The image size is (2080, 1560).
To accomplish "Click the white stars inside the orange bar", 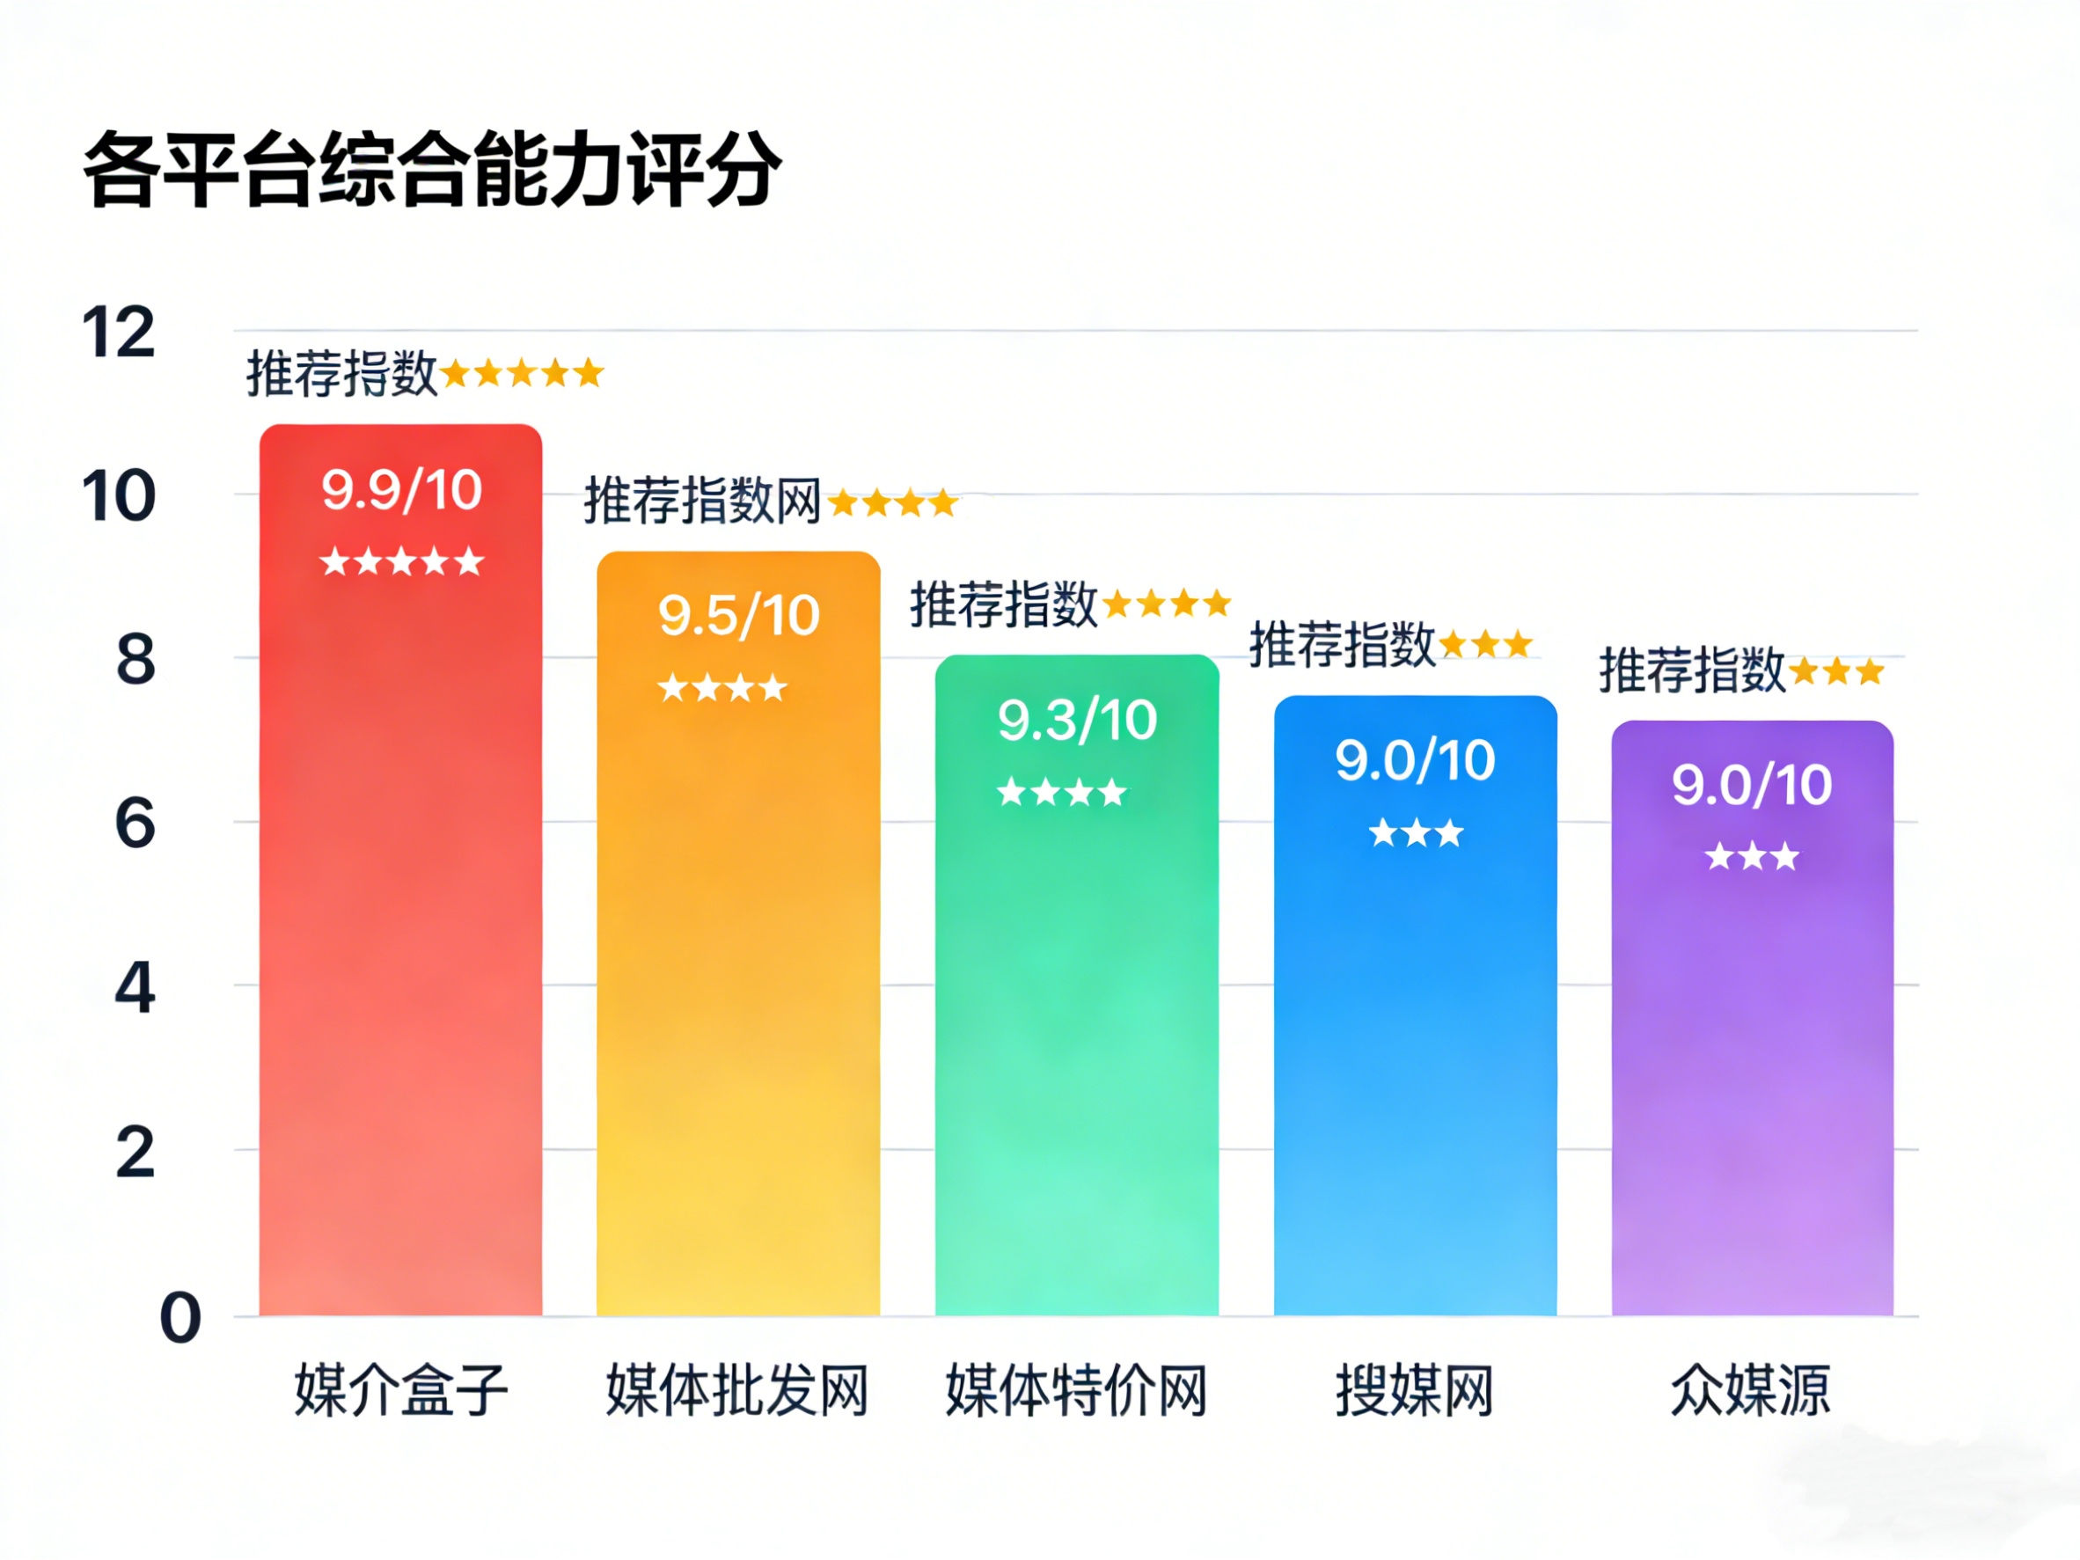I will (x=722, y=687).
